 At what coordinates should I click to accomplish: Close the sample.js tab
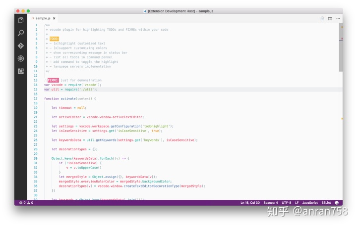(54, 18)
